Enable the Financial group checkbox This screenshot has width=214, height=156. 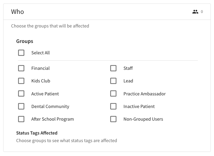tap(21, 68)
